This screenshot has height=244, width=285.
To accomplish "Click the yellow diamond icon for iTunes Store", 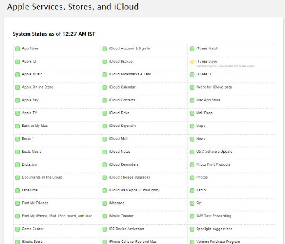I will 192,62.
